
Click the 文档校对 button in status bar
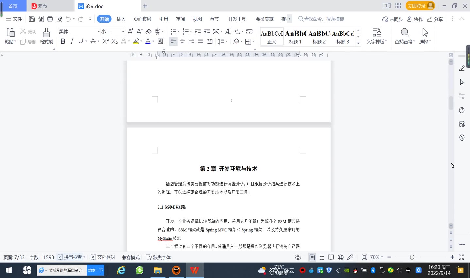point(103,257)
